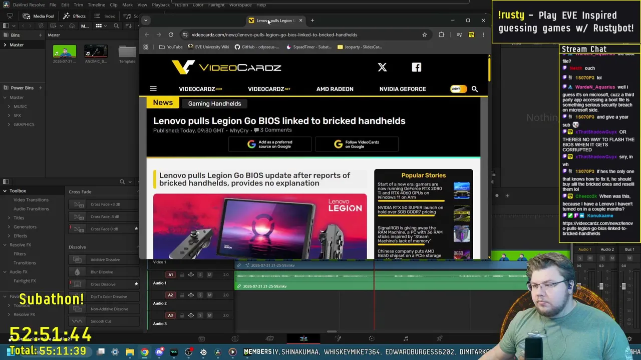This screenshot has height=360, width=641.
Task: Select the green-screen 2026-07-31 clip thumbnail
Action: tap(65, 51)
